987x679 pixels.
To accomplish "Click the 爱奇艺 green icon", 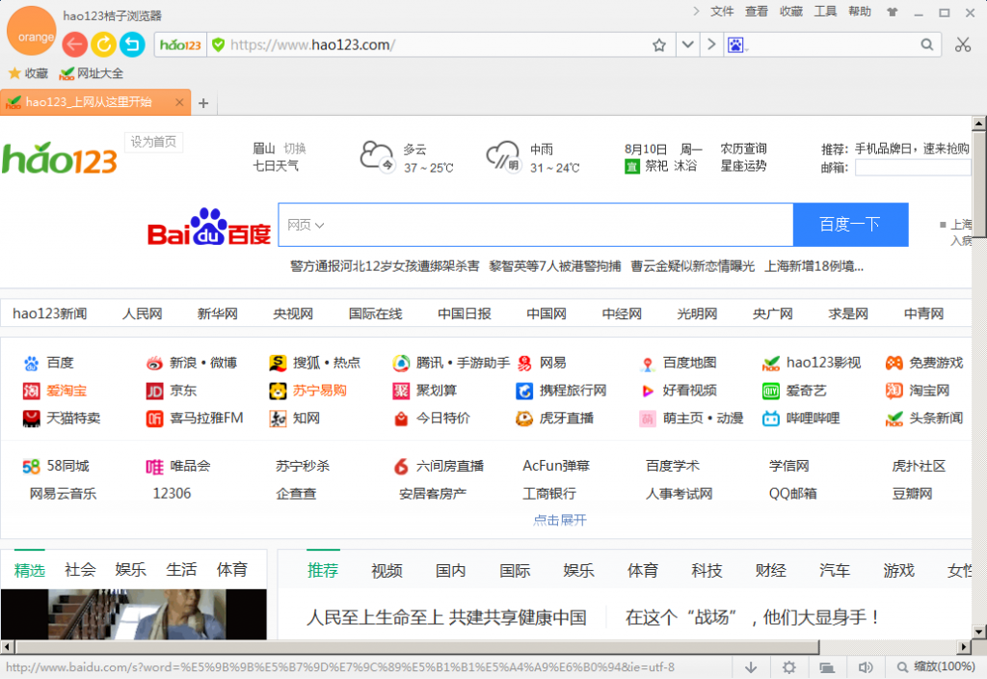I will (771, 392).
